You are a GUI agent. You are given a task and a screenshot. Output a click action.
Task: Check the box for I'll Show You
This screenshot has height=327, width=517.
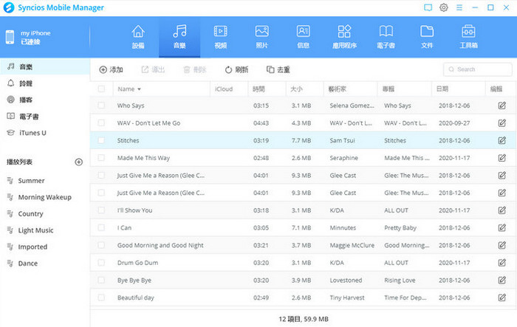click(101, 210)
